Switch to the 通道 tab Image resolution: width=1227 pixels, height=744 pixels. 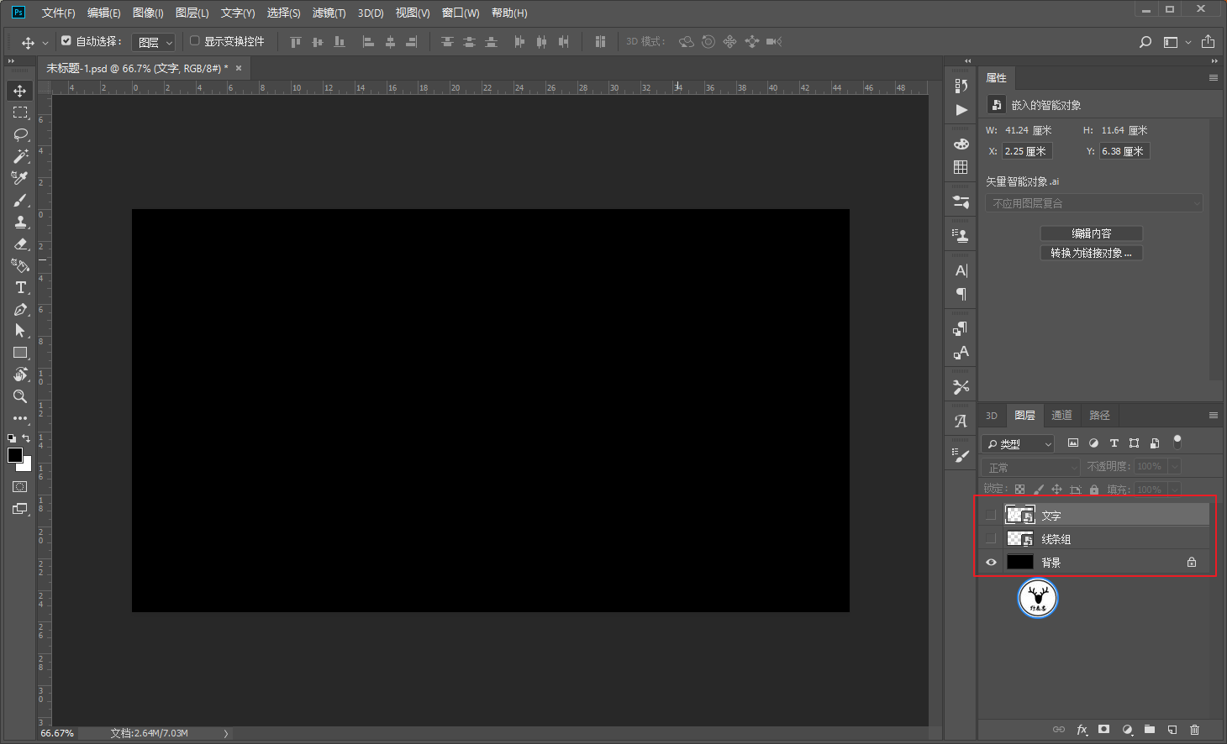point(1061,415)
